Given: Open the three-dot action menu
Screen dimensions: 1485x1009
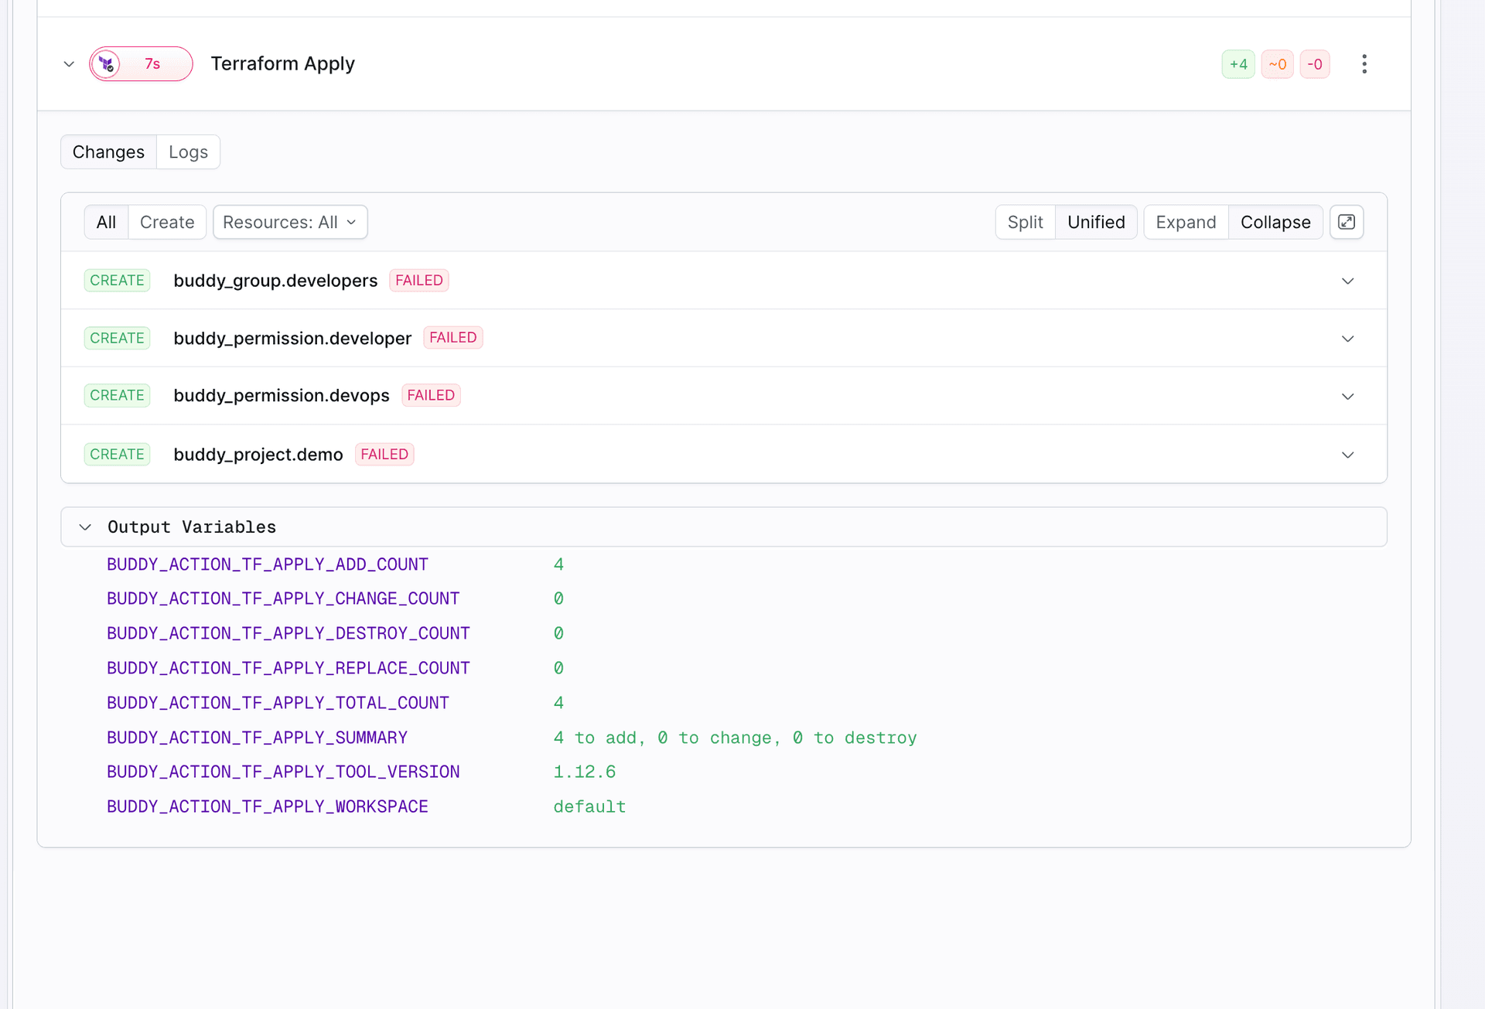Looking at the screenshot, I should [x=1364, y=64].
